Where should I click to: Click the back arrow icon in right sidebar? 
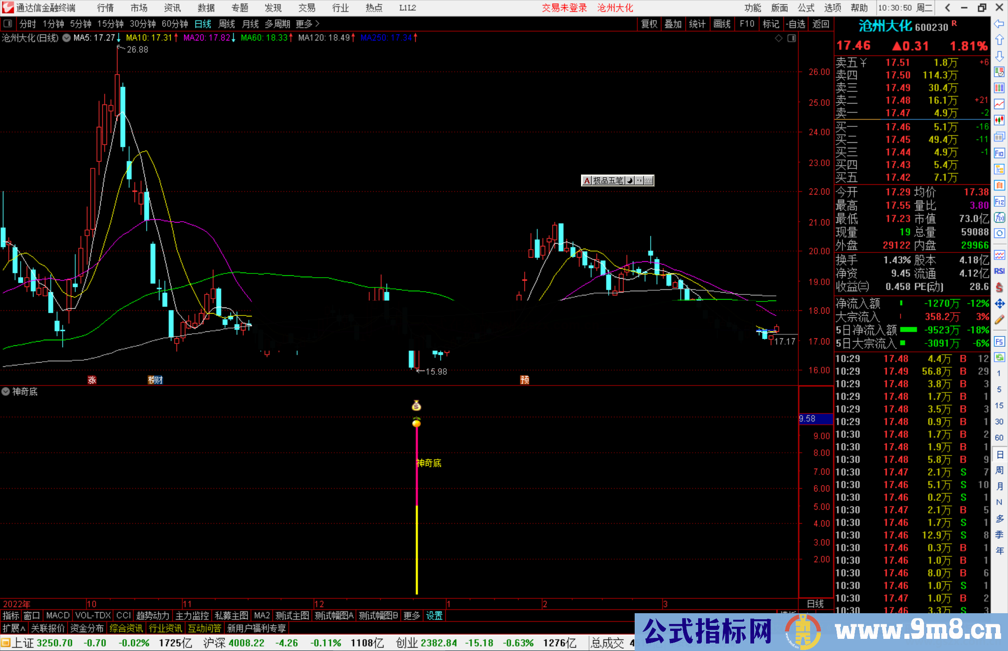[999, 24]
